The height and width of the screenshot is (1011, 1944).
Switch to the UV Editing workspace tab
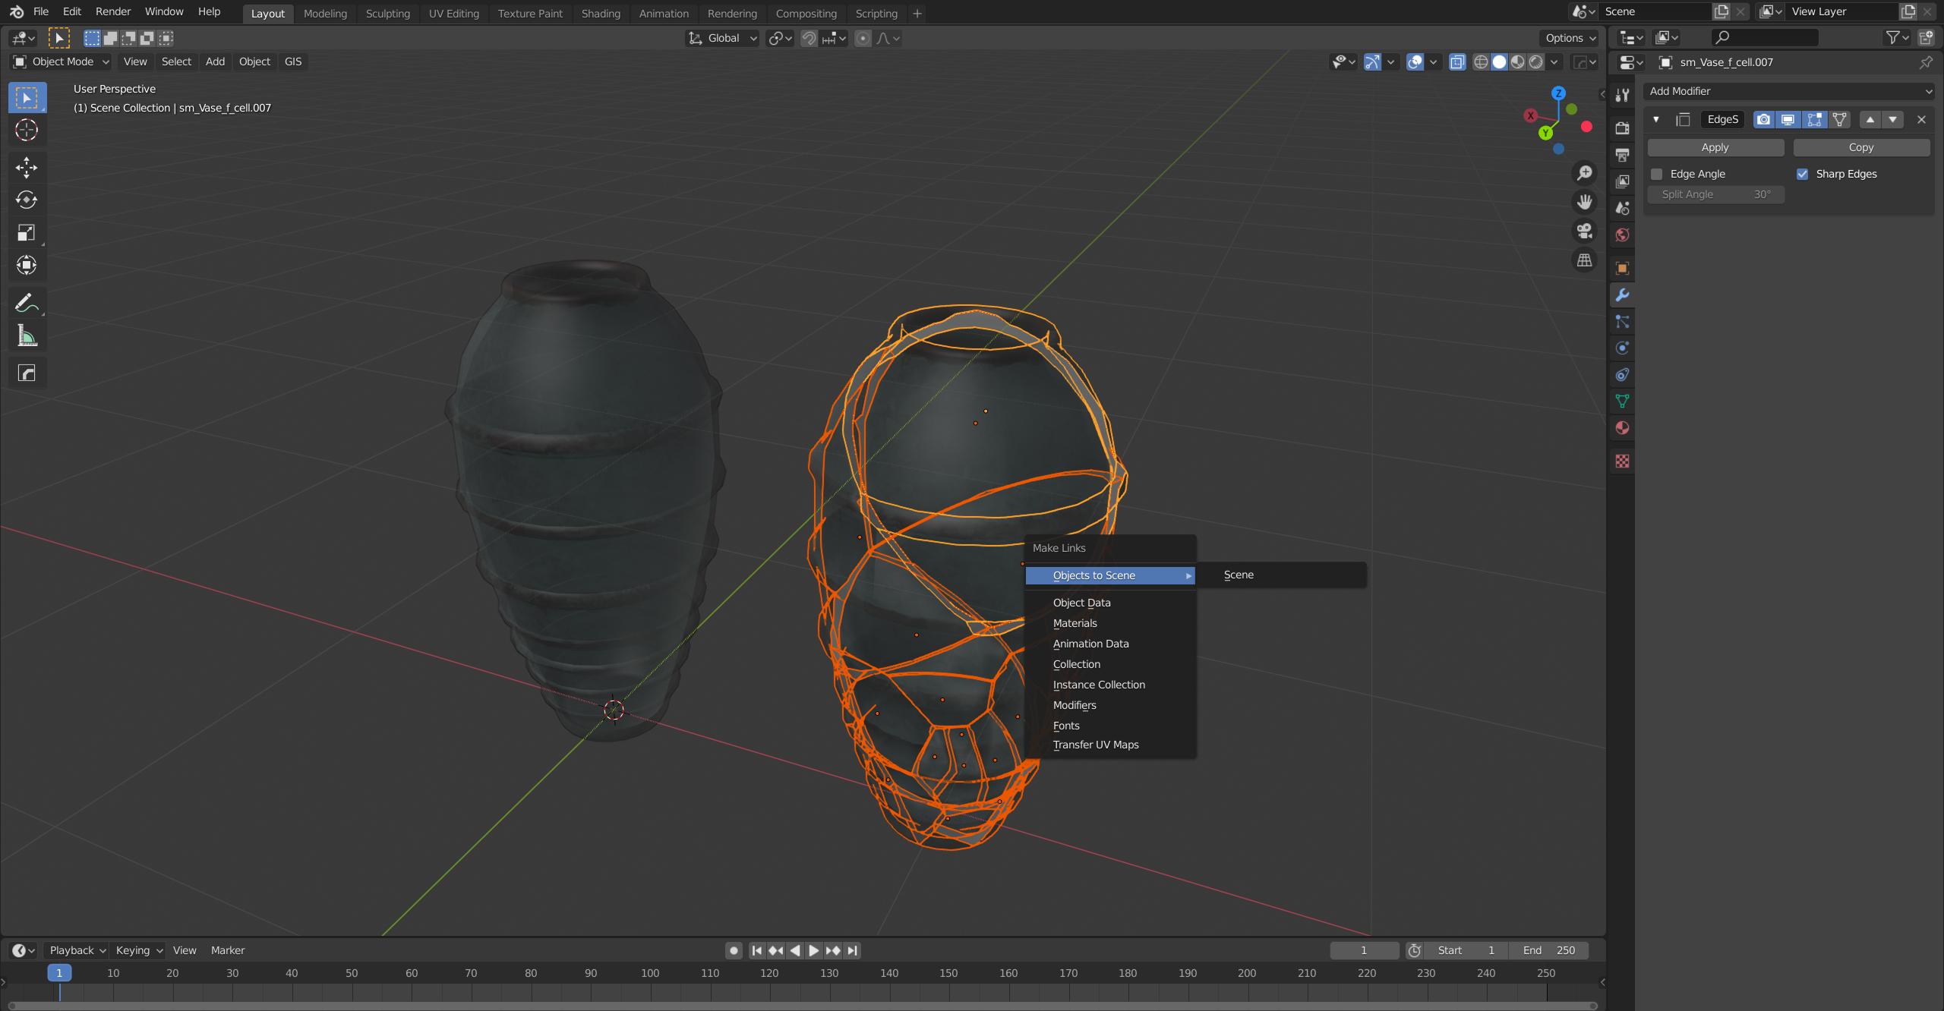(x=453, y=14)
